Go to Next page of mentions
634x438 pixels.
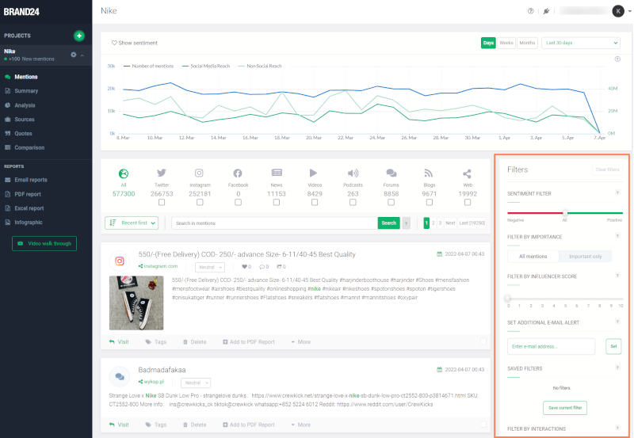pos(450,223)
